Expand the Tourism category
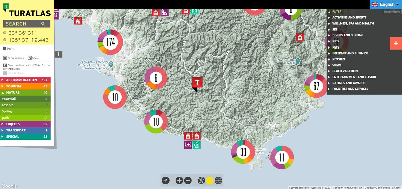The height and width of the screenshot is (189, 402). (25, 86)
